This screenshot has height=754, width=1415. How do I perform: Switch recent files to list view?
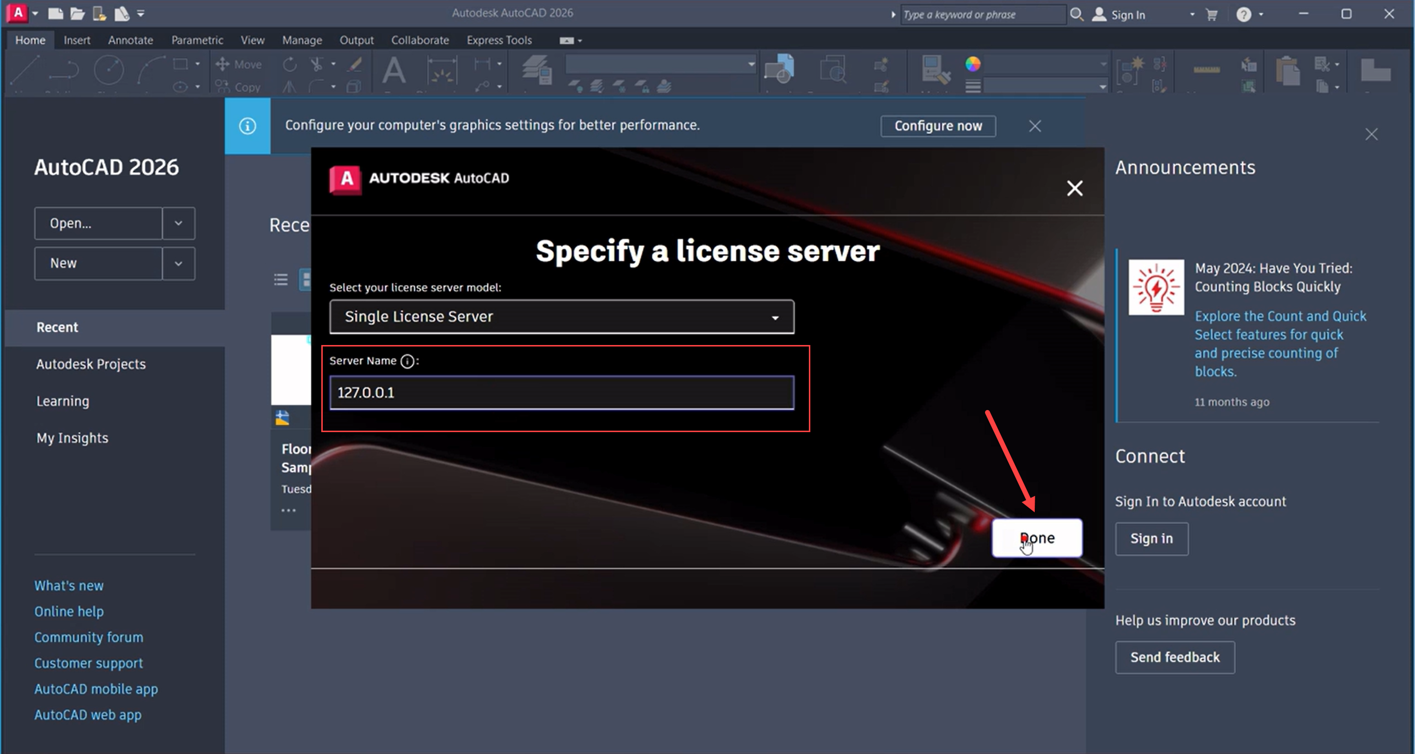click(x=281, y=280)
